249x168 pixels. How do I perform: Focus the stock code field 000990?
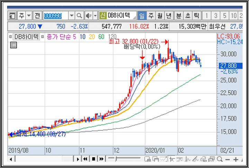click(x=56, y=15)
